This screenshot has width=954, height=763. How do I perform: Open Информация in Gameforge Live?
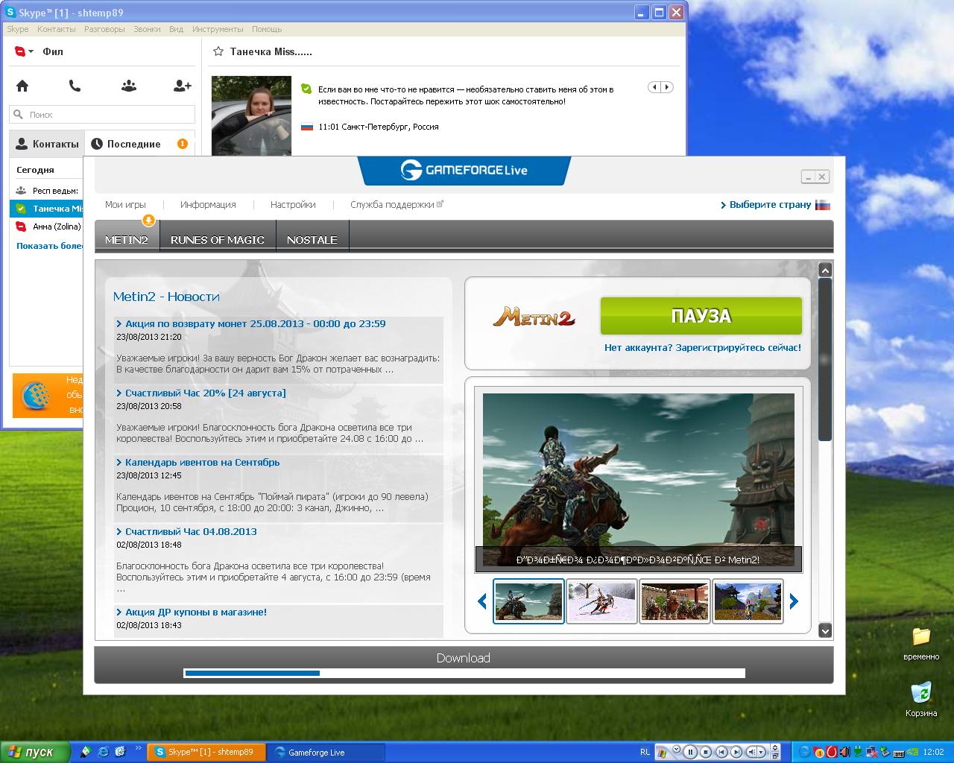208,205
